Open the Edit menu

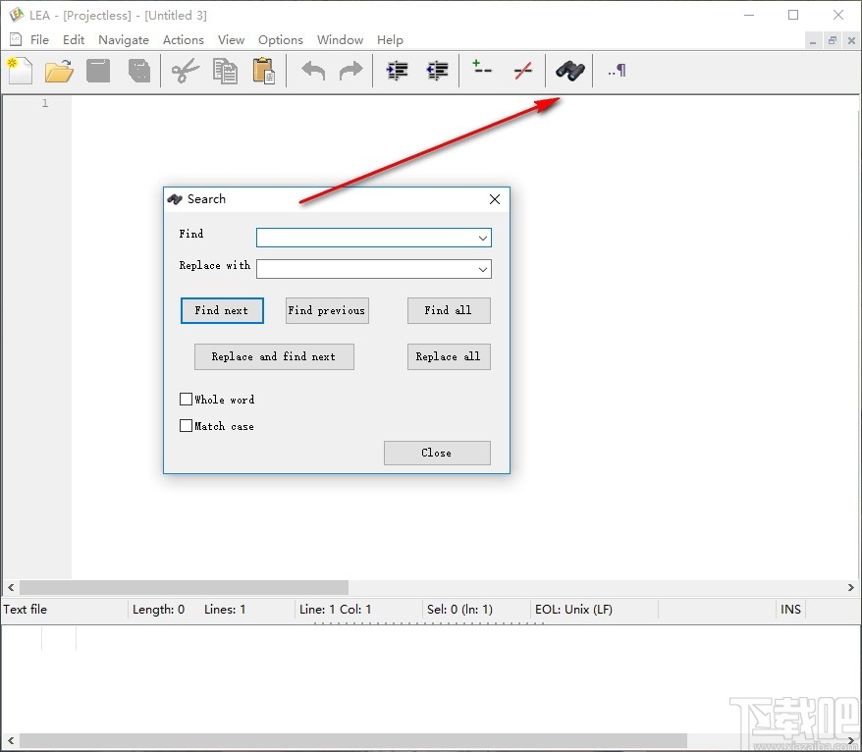(74, 39)
